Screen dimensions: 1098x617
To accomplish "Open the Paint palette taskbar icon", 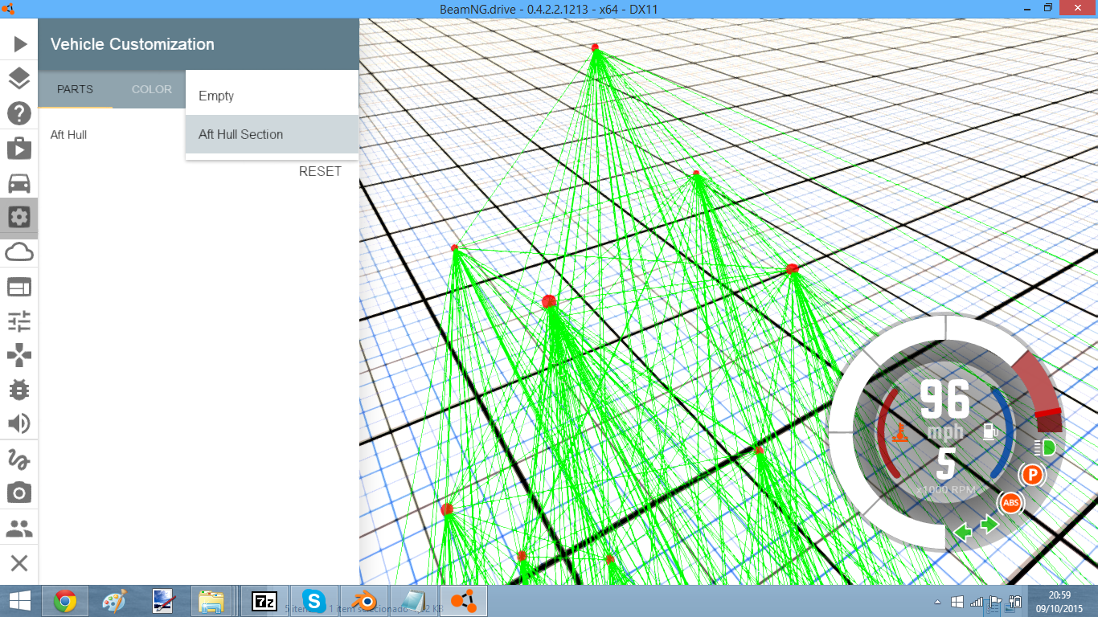I will coord(115,601).
